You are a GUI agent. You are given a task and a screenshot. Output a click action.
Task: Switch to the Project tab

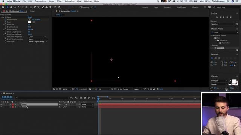point(33,11)
